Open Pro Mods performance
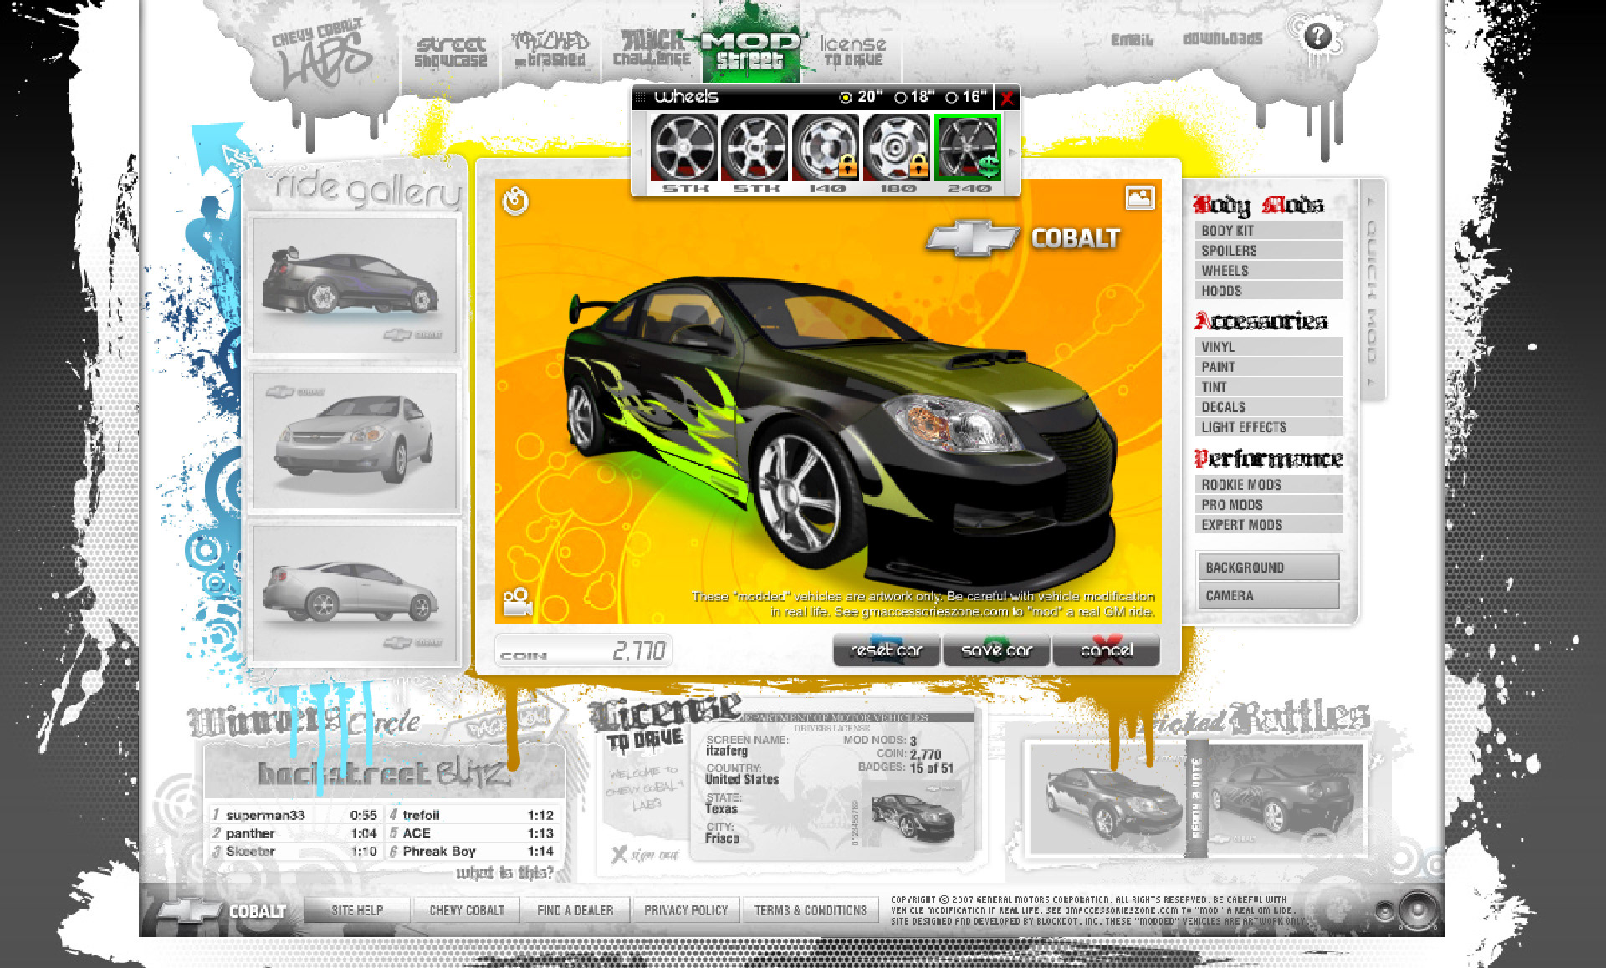Viewport: 1606px width, 968px height. (1268, 505)
